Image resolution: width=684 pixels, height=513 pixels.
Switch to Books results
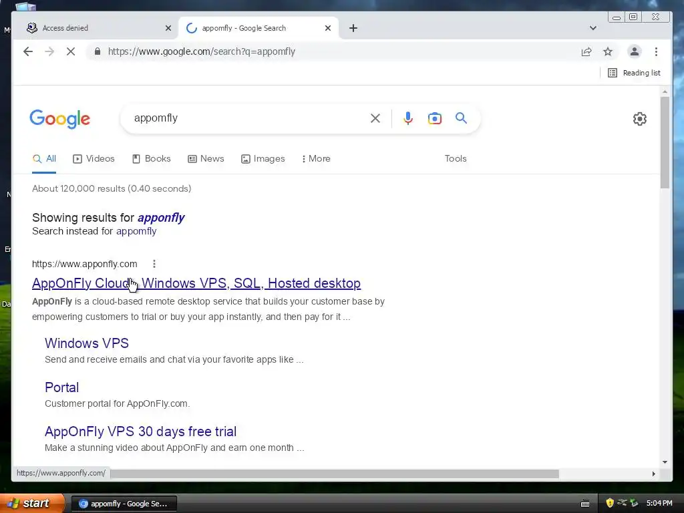coord(152,159)
